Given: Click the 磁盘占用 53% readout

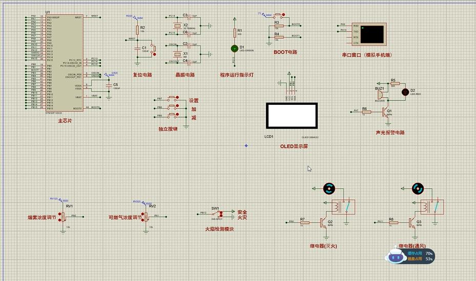Looking at the screenshot, I should pos(420,259).
